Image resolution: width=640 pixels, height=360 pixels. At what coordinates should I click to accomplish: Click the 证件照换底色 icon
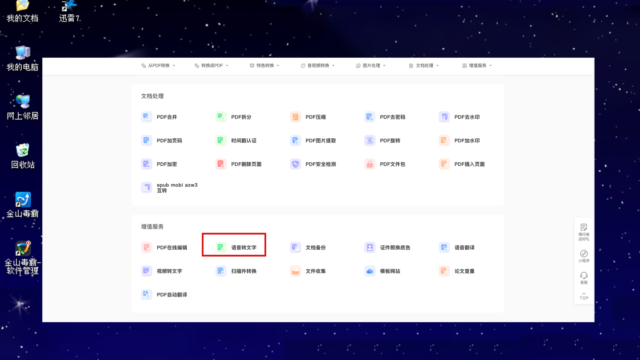pyautogui.click(x=370, y=248)
